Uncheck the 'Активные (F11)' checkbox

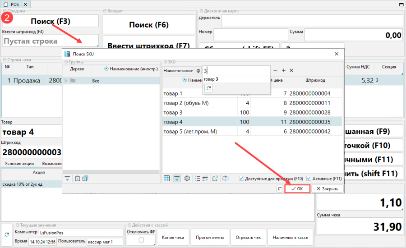[309, 179]
